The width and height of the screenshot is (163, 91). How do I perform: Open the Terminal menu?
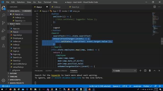[47, 2]
